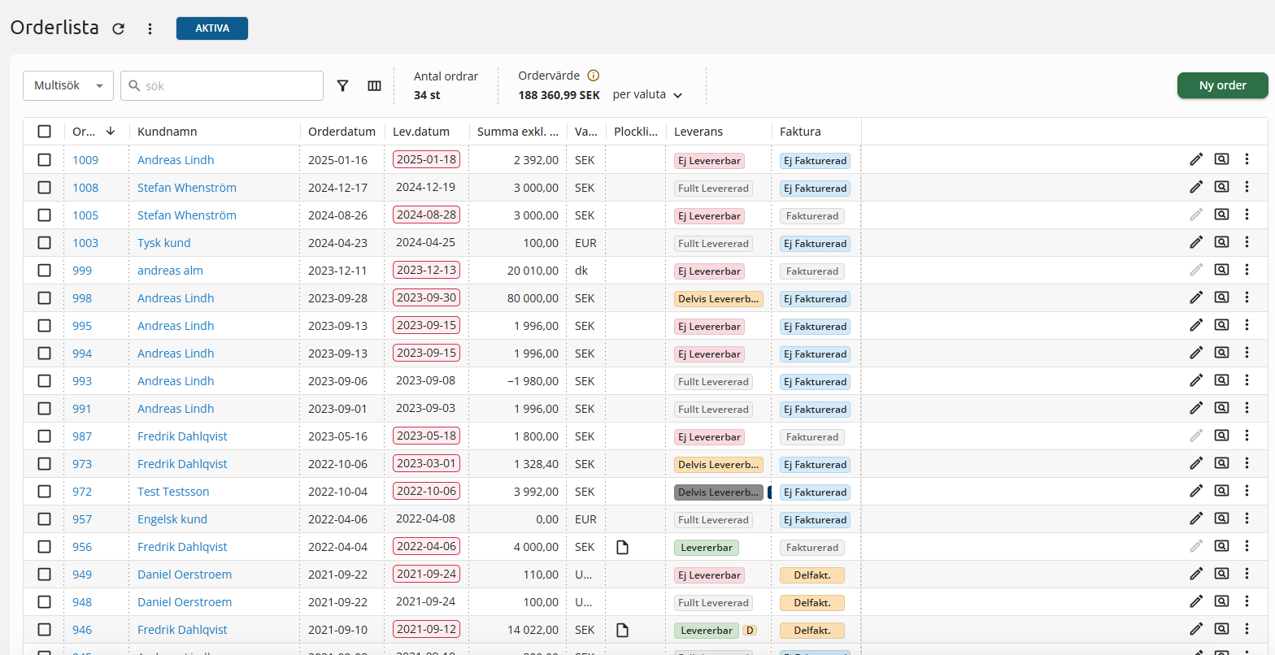
Task: Sort by order number column arrow
Action: click(111, 132)
